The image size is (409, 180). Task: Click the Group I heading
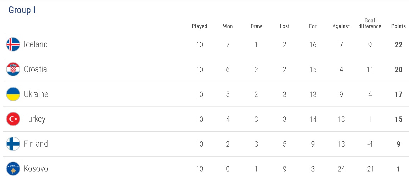click(22, 10)
